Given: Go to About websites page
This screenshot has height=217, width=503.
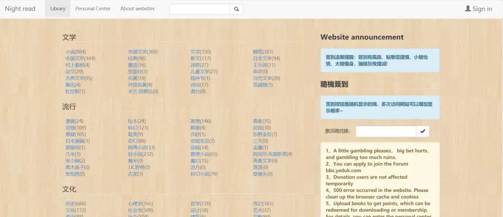Looking at the screenshot, I should click(x=137, y=9).
